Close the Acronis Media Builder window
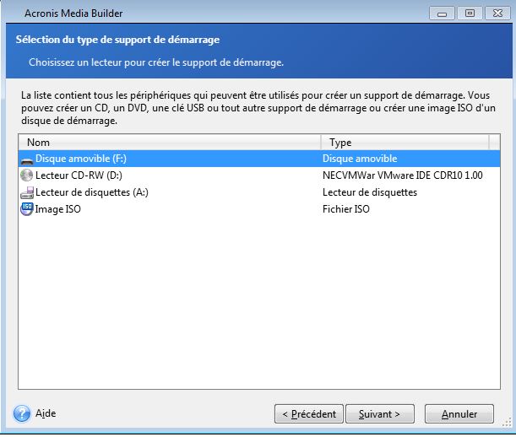 pos(497,13)
